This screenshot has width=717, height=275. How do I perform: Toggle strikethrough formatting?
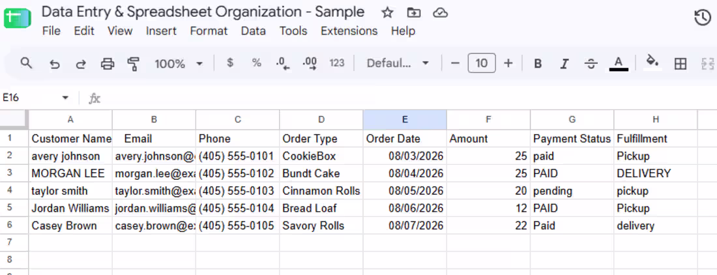click(x=591, y=63)
